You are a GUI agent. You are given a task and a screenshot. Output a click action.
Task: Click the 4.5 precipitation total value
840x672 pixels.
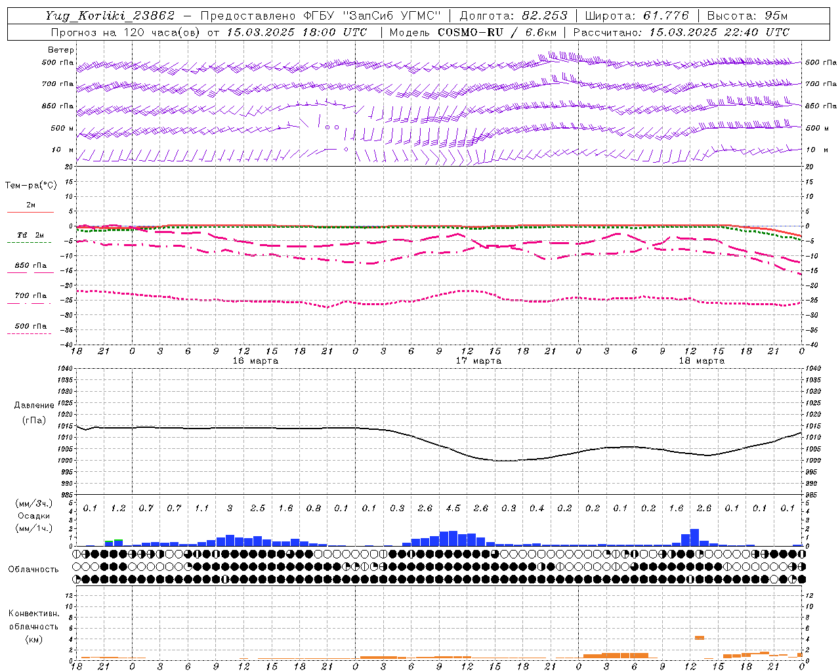pos(453,509)
